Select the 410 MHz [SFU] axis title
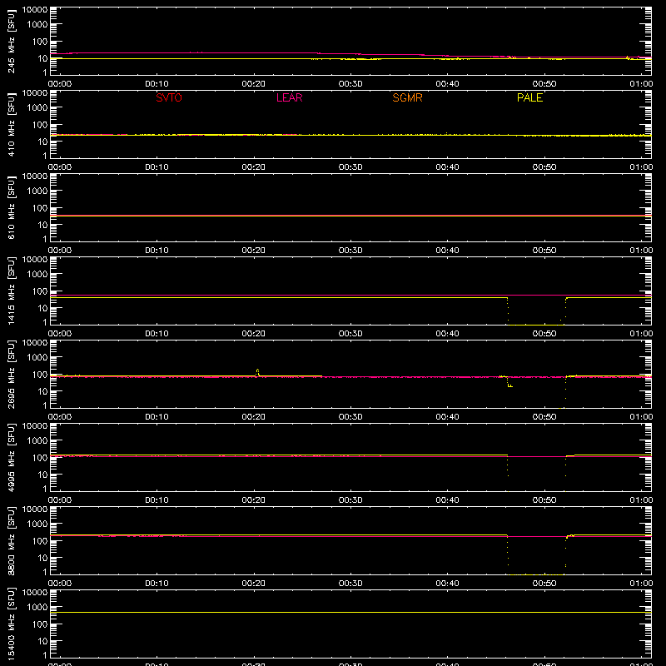The image size is (666, 666). pyautogui.click(x=12, y=124)
